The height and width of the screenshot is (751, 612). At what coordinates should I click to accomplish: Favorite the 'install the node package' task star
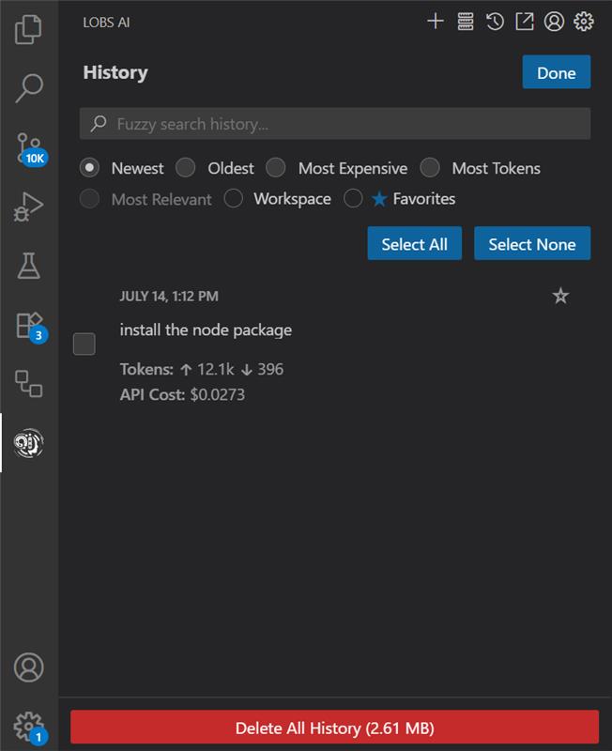tap(560, 296)
